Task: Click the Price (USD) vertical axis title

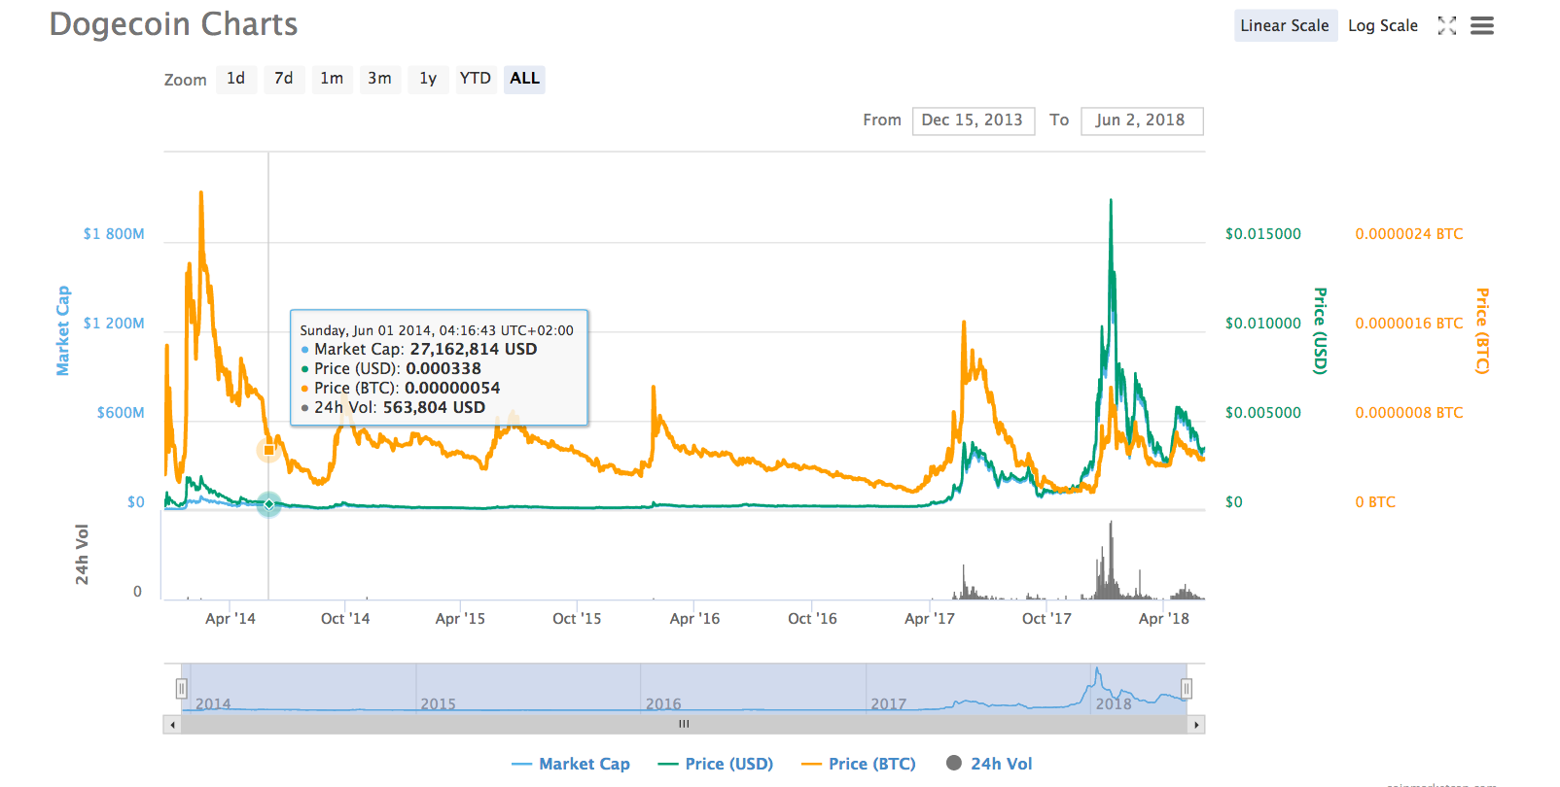Action: (x=1320, y=331)
